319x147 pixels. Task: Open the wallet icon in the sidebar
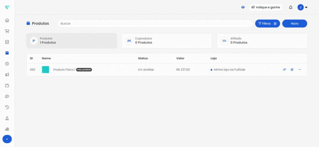coord(7,86)
